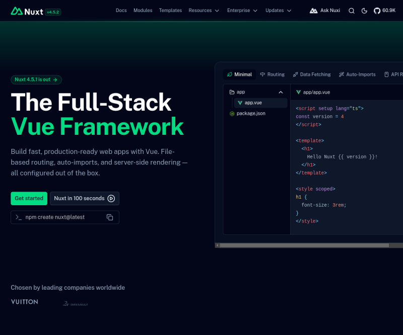Screen dimensions: 403x335
Task: Open the search icon in the header
Action: click(351, 11)
